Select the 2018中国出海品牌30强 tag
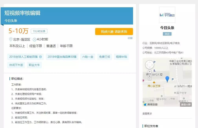Screen dimensions: 198x128 coord(62,57)
